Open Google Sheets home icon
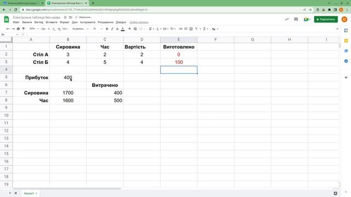This screenshot has height=197, width=351. 7,20
